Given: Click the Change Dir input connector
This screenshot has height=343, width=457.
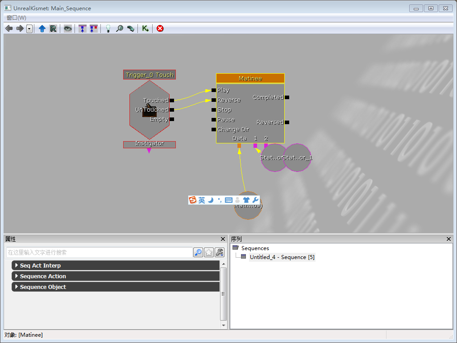Looking at the screenshot, I should point(214,130).
